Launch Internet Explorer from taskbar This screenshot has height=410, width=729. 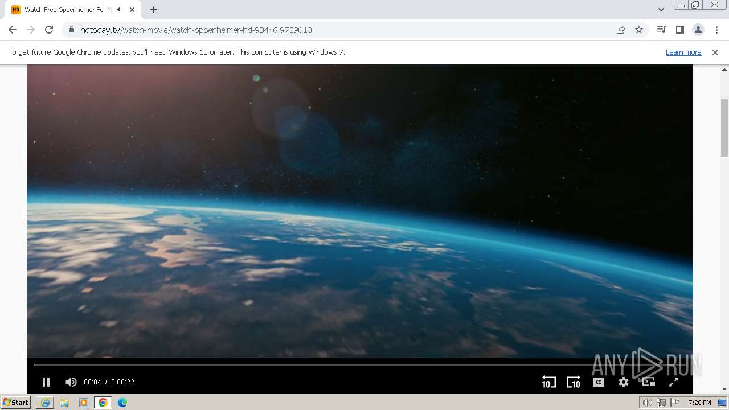pos(45,403)
